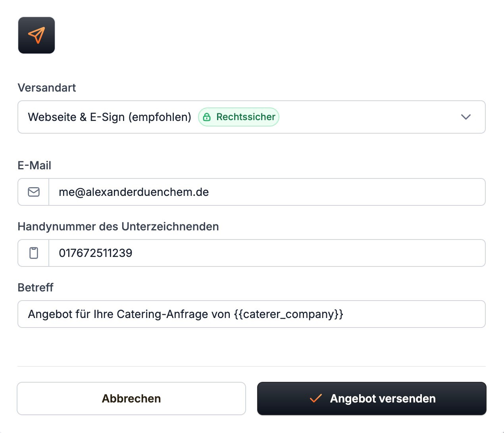Place cursor on the {{caterer_company}} placeholder
504x433 pixels.
[x=289, y=314]
